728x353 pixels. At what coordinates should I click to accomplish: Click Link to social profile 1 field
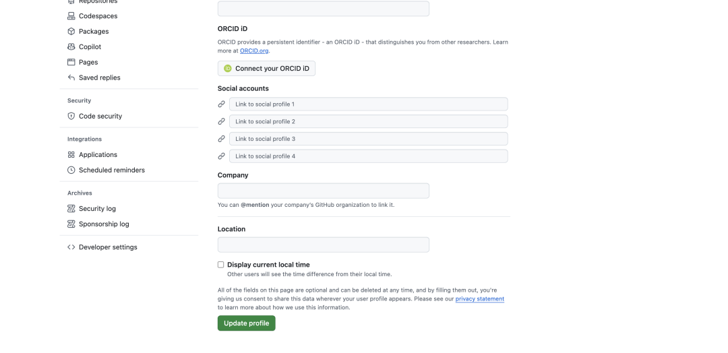pyautogui.click(x=369, y=104)
